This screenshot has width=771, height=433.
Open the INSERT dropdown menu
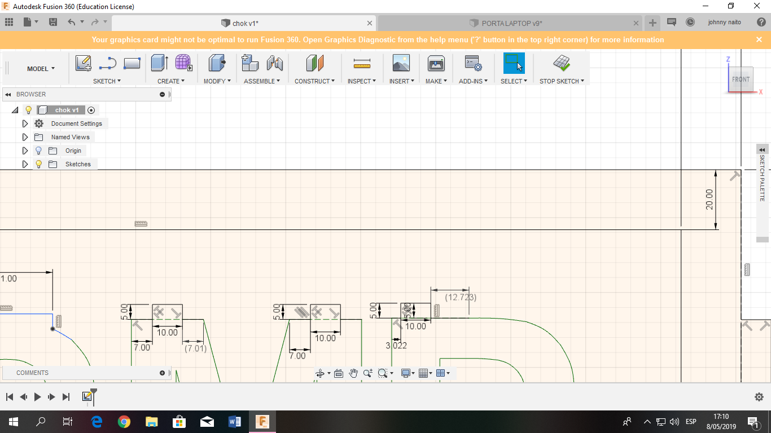click(x=402, y=81)
